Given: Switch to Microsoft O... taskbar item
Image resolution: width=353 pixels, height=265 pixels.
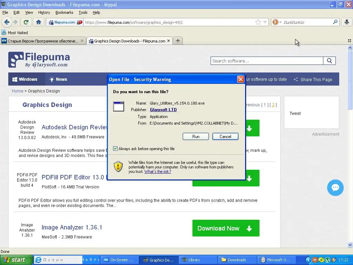Looking at the screenshot, I should tap(276, 260).
